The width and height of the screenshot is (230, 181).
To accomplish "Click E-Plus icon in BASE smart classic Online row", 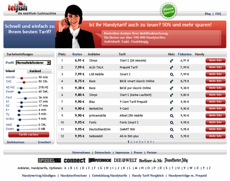I will 172,81.
